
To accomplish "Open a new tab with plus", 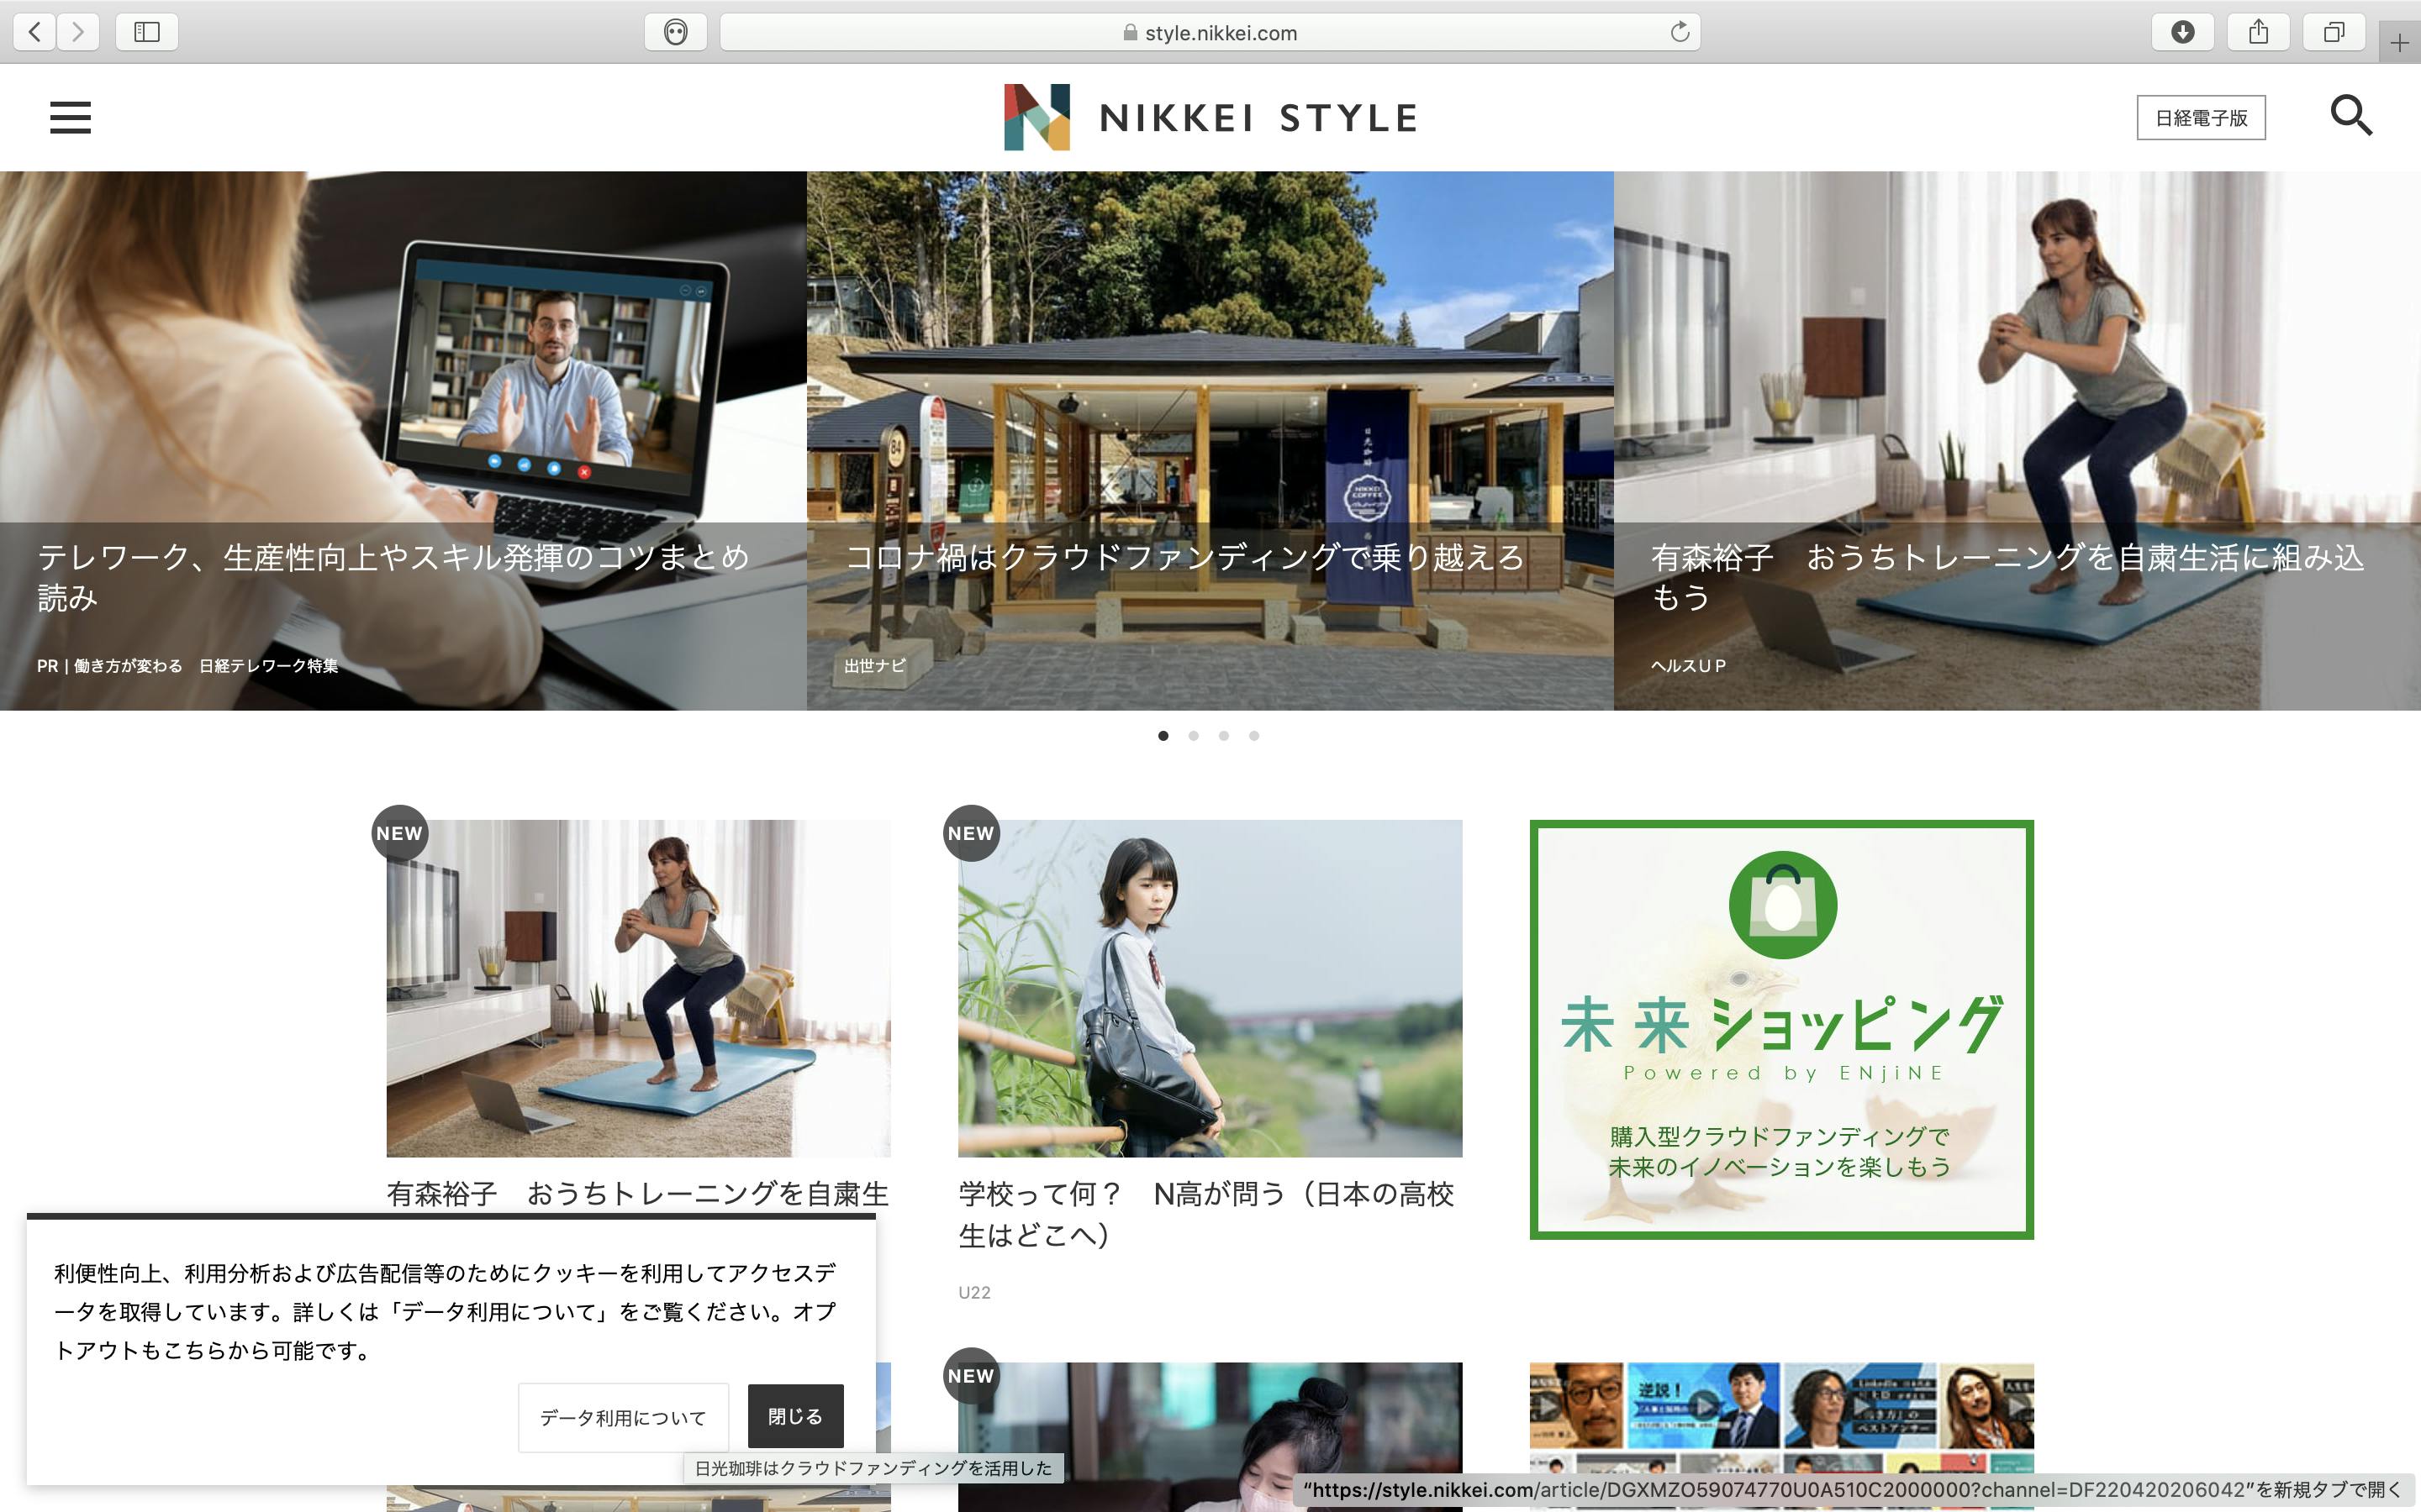I will click(2399, 43).
